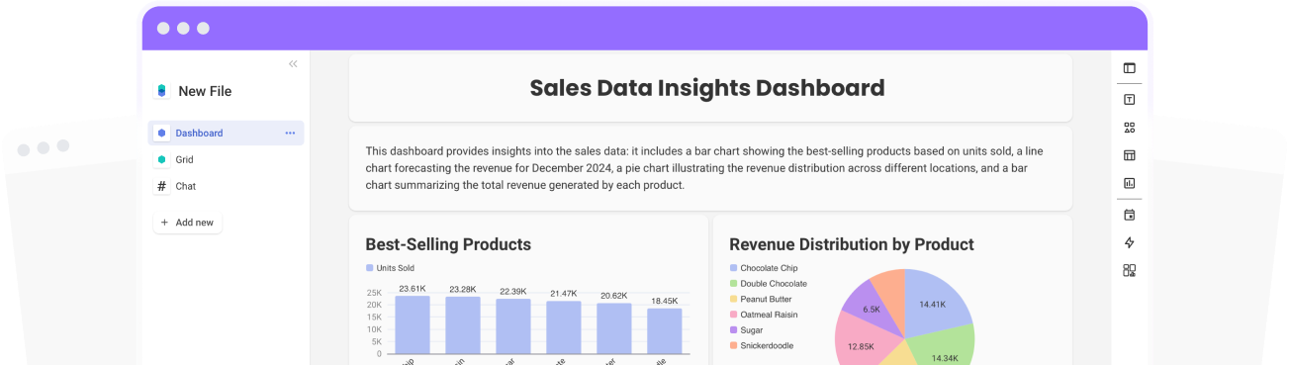Toggle Sugar legend entry
Viewport: 1289px width, 365px height.
click(x=747, y=329)
